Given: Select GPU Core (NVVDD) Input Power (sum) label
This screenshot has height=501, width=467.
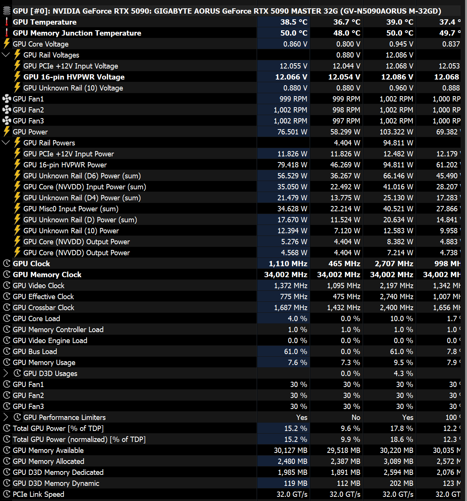Looking at the screenshot, I should [x=85, y=187].
